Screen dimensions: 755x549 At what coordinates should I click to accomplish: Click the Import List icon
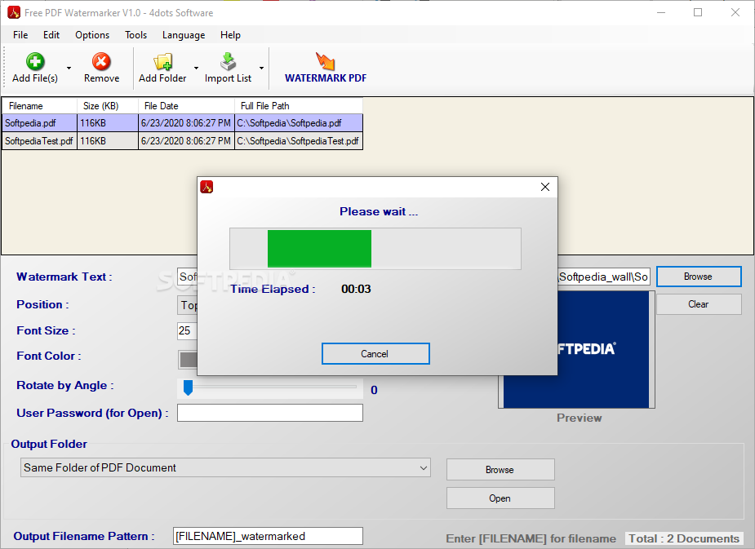click(x=228, y=61)
